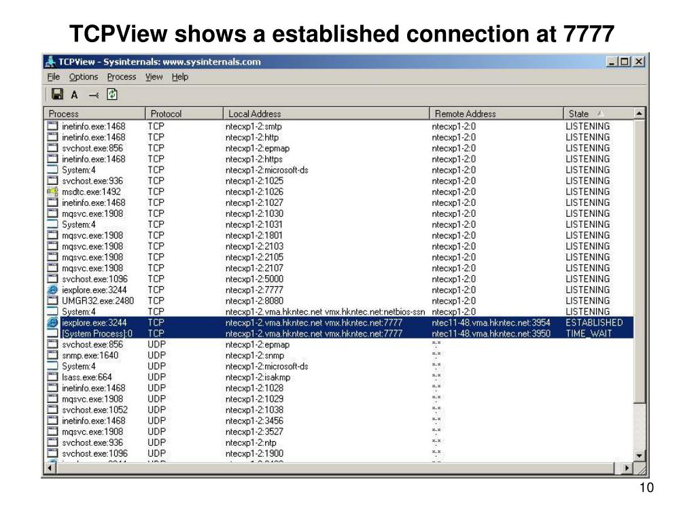696x522 pixels.
Task: Click local address ntecxp1-2:3527
Action: [254, 432]
